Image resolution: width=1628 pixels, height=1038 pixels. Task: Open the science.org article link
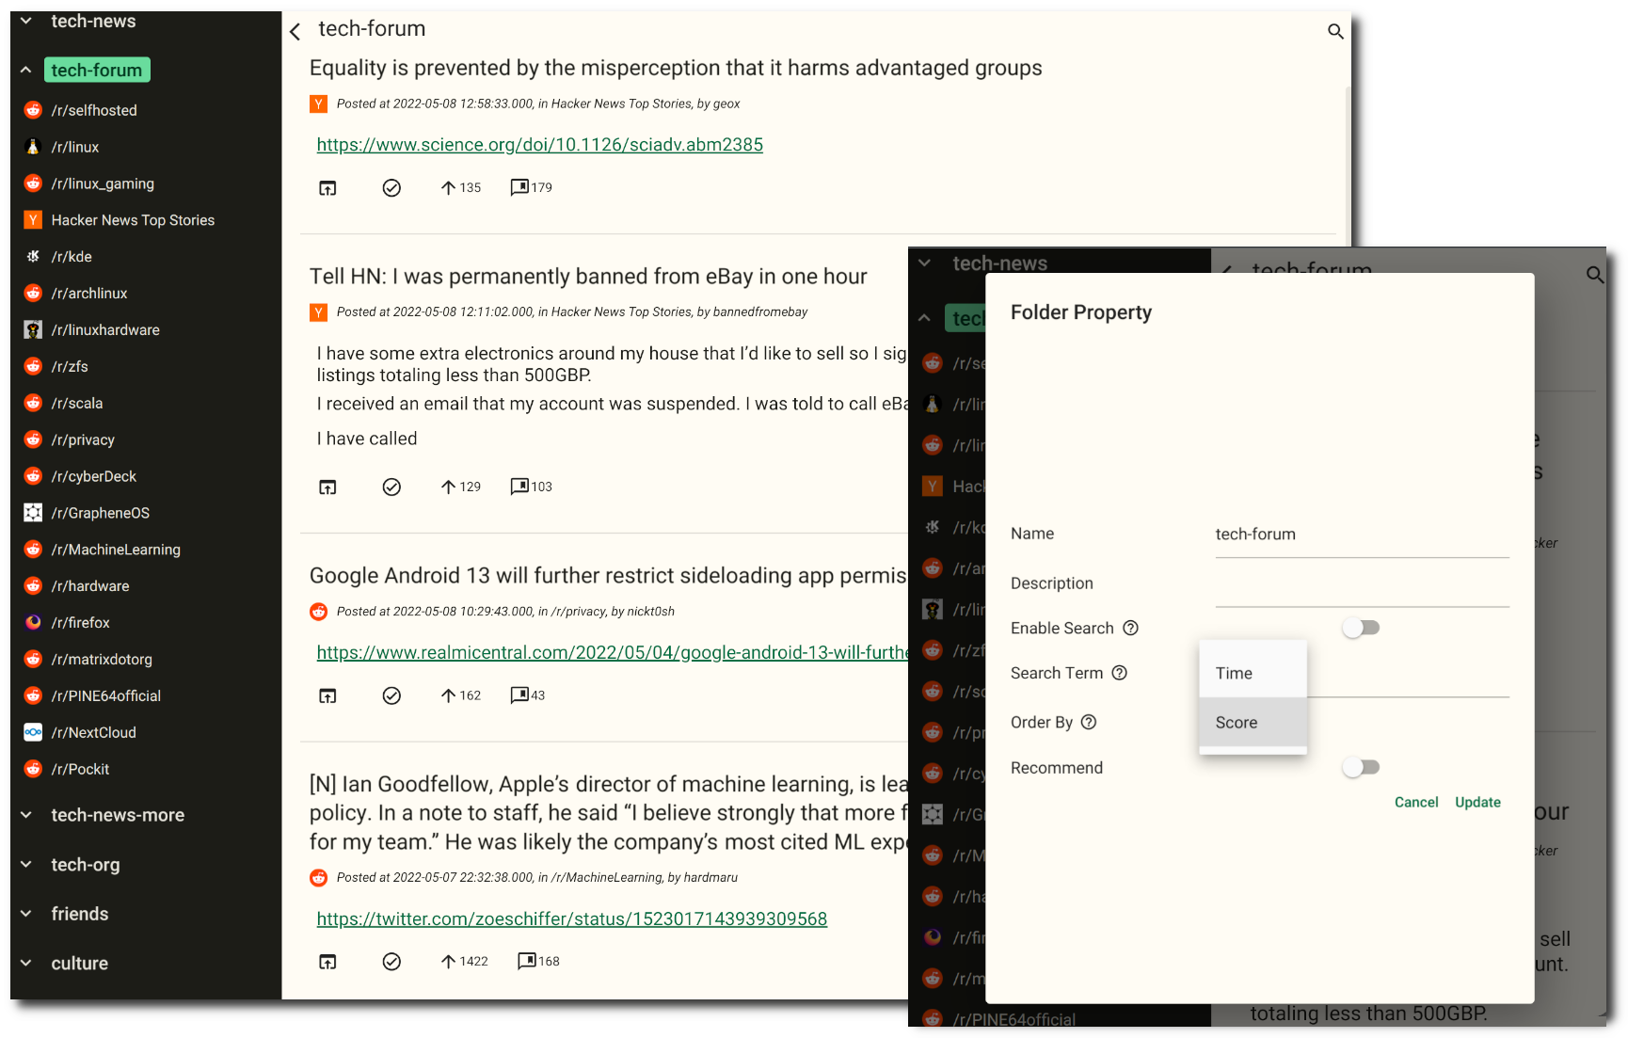(x=539, y=145)
